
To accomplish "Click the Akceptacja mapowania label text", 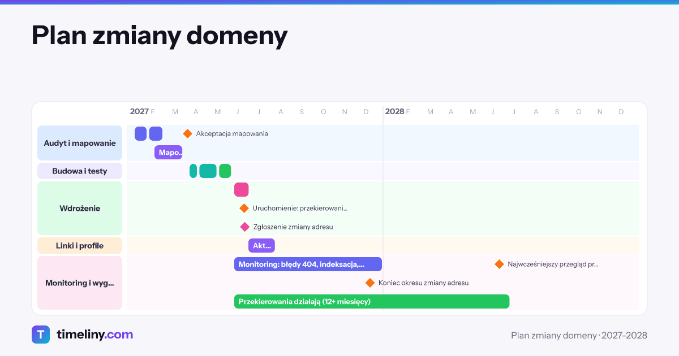I will (x=232, y=133).
